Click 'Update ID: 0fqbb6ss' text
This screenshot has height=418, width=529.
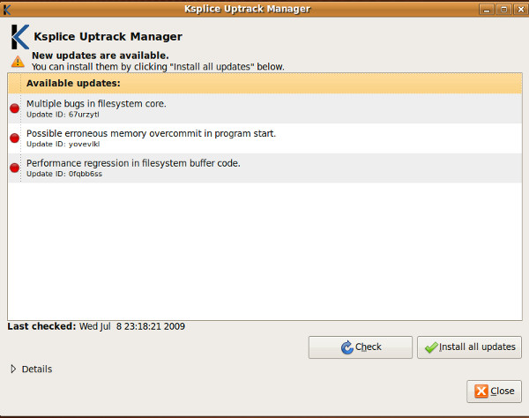coord(64,174)
